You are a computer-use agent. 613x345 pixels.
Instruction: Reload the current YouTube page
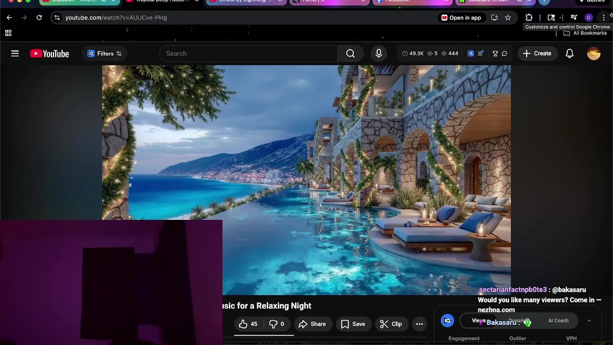pyautogui.click(x=39, y=18)
